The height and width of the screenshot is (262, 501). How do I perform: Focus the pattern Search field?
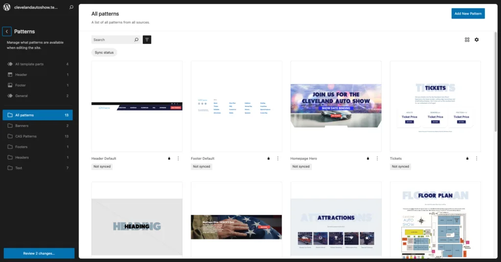click(112, 40)
